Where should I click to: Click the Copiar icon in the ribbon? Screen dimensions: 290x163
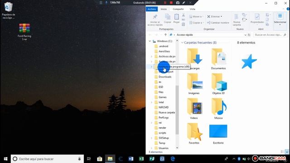pos(168,17)
